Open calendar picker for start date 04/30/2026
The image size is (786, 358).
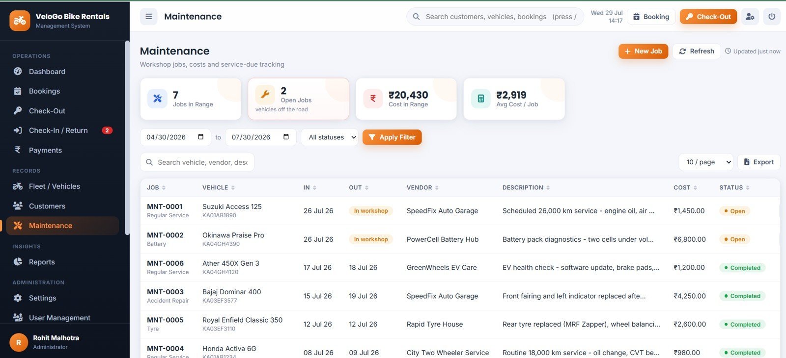pos(200,137)
